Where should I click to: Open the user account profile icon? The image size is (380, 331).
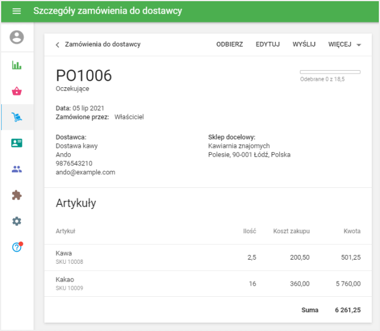click(x=16, y=38)
